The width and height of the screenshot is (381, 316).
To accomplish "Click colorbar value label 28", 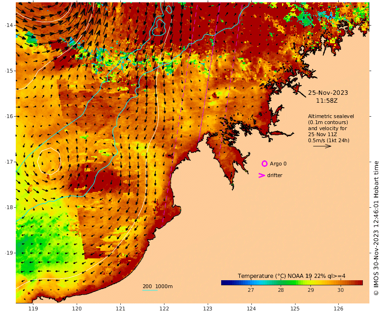I will click(x=281, y=290).
